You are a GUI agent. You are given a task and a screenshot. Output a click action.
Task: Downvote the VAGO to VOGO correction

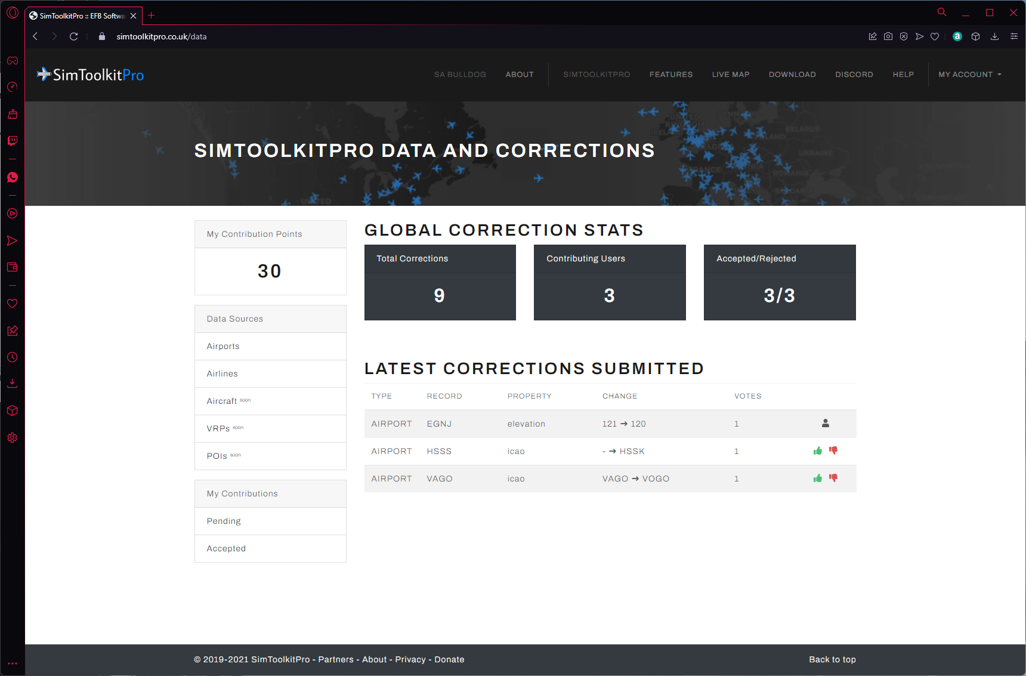point(833,479)
